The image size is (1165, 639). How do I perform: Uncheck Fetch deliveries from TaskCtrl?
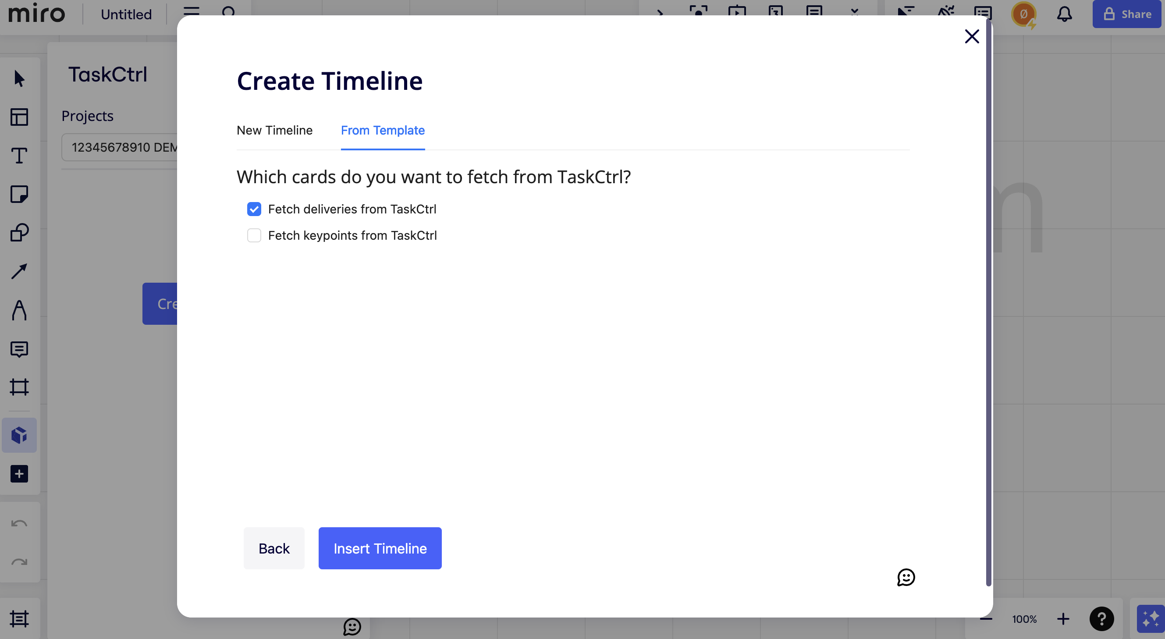point(254,209)
